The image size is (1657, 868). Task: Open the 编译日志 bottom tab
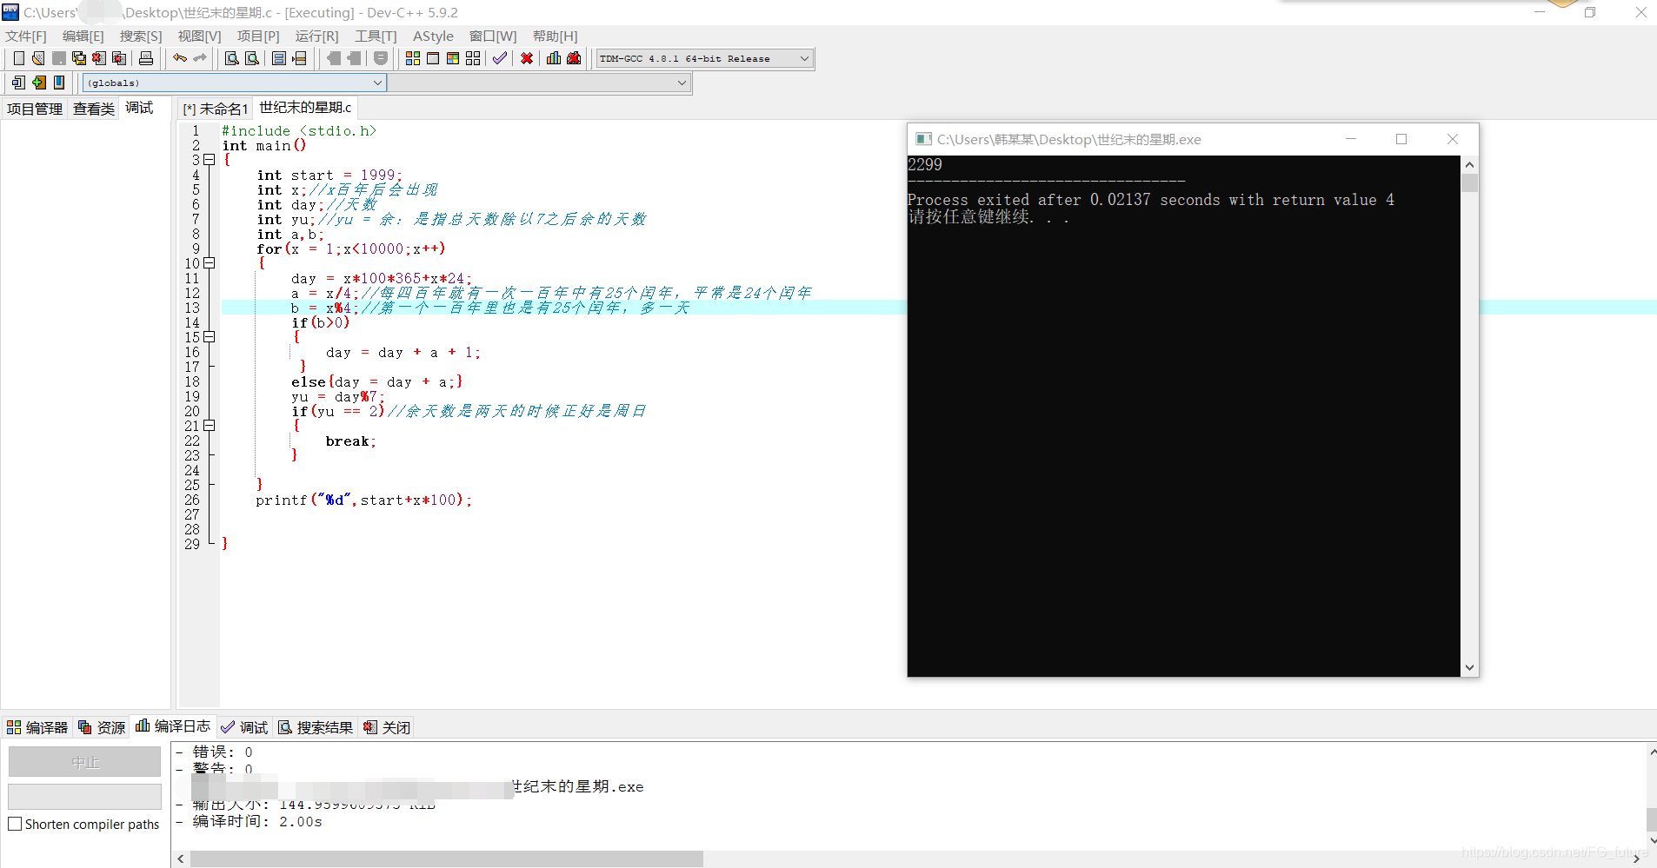(173, 726)
